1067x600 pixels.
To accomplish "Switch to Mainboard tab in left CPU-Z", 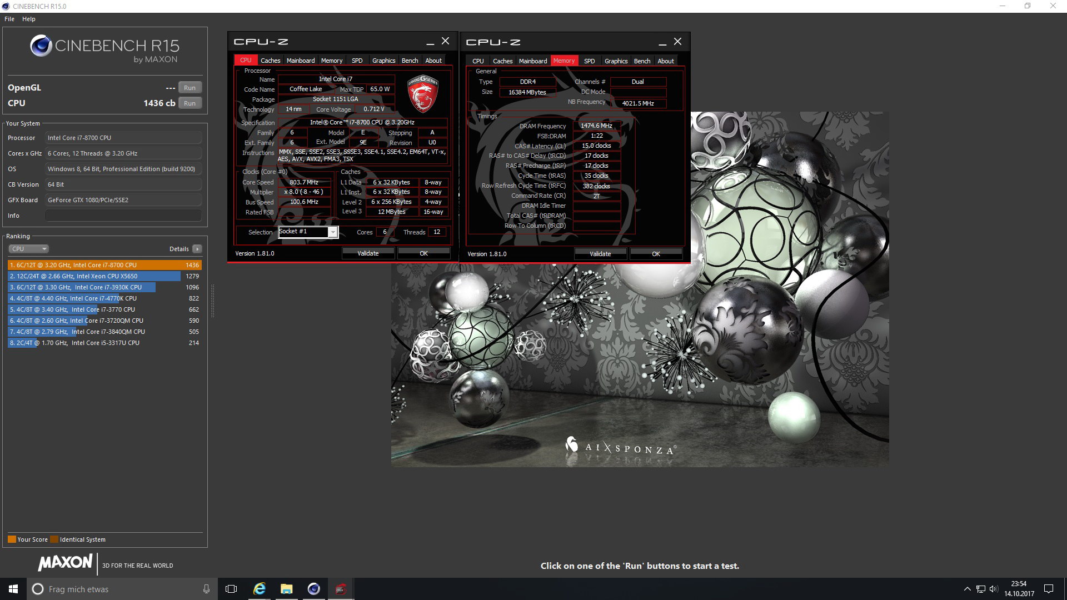I will pos(301,61).
